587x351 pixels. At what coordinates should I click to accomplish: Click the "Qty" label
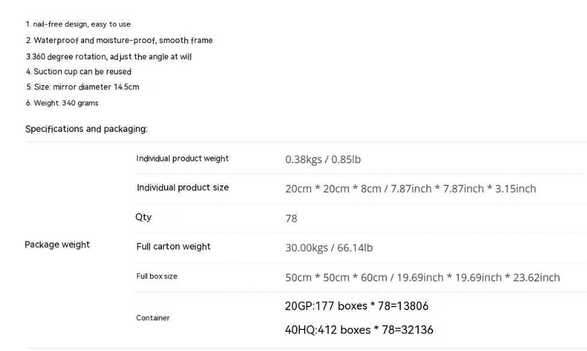click(143, 217)
